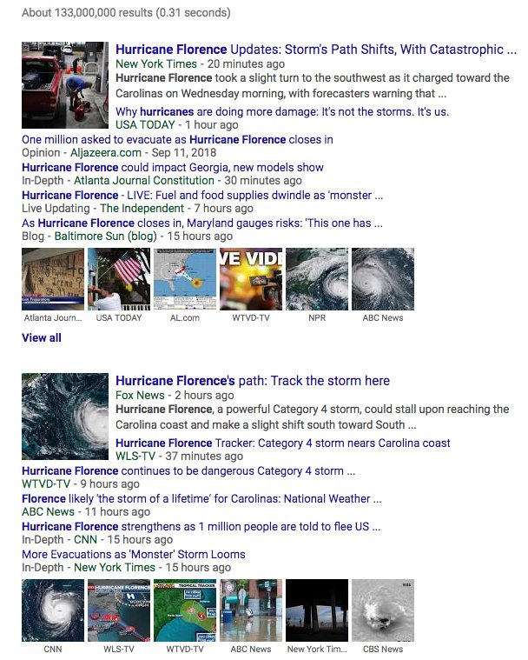Click the 'View all' link
Viewport: 528px width, 660px height.
point(42,337)
